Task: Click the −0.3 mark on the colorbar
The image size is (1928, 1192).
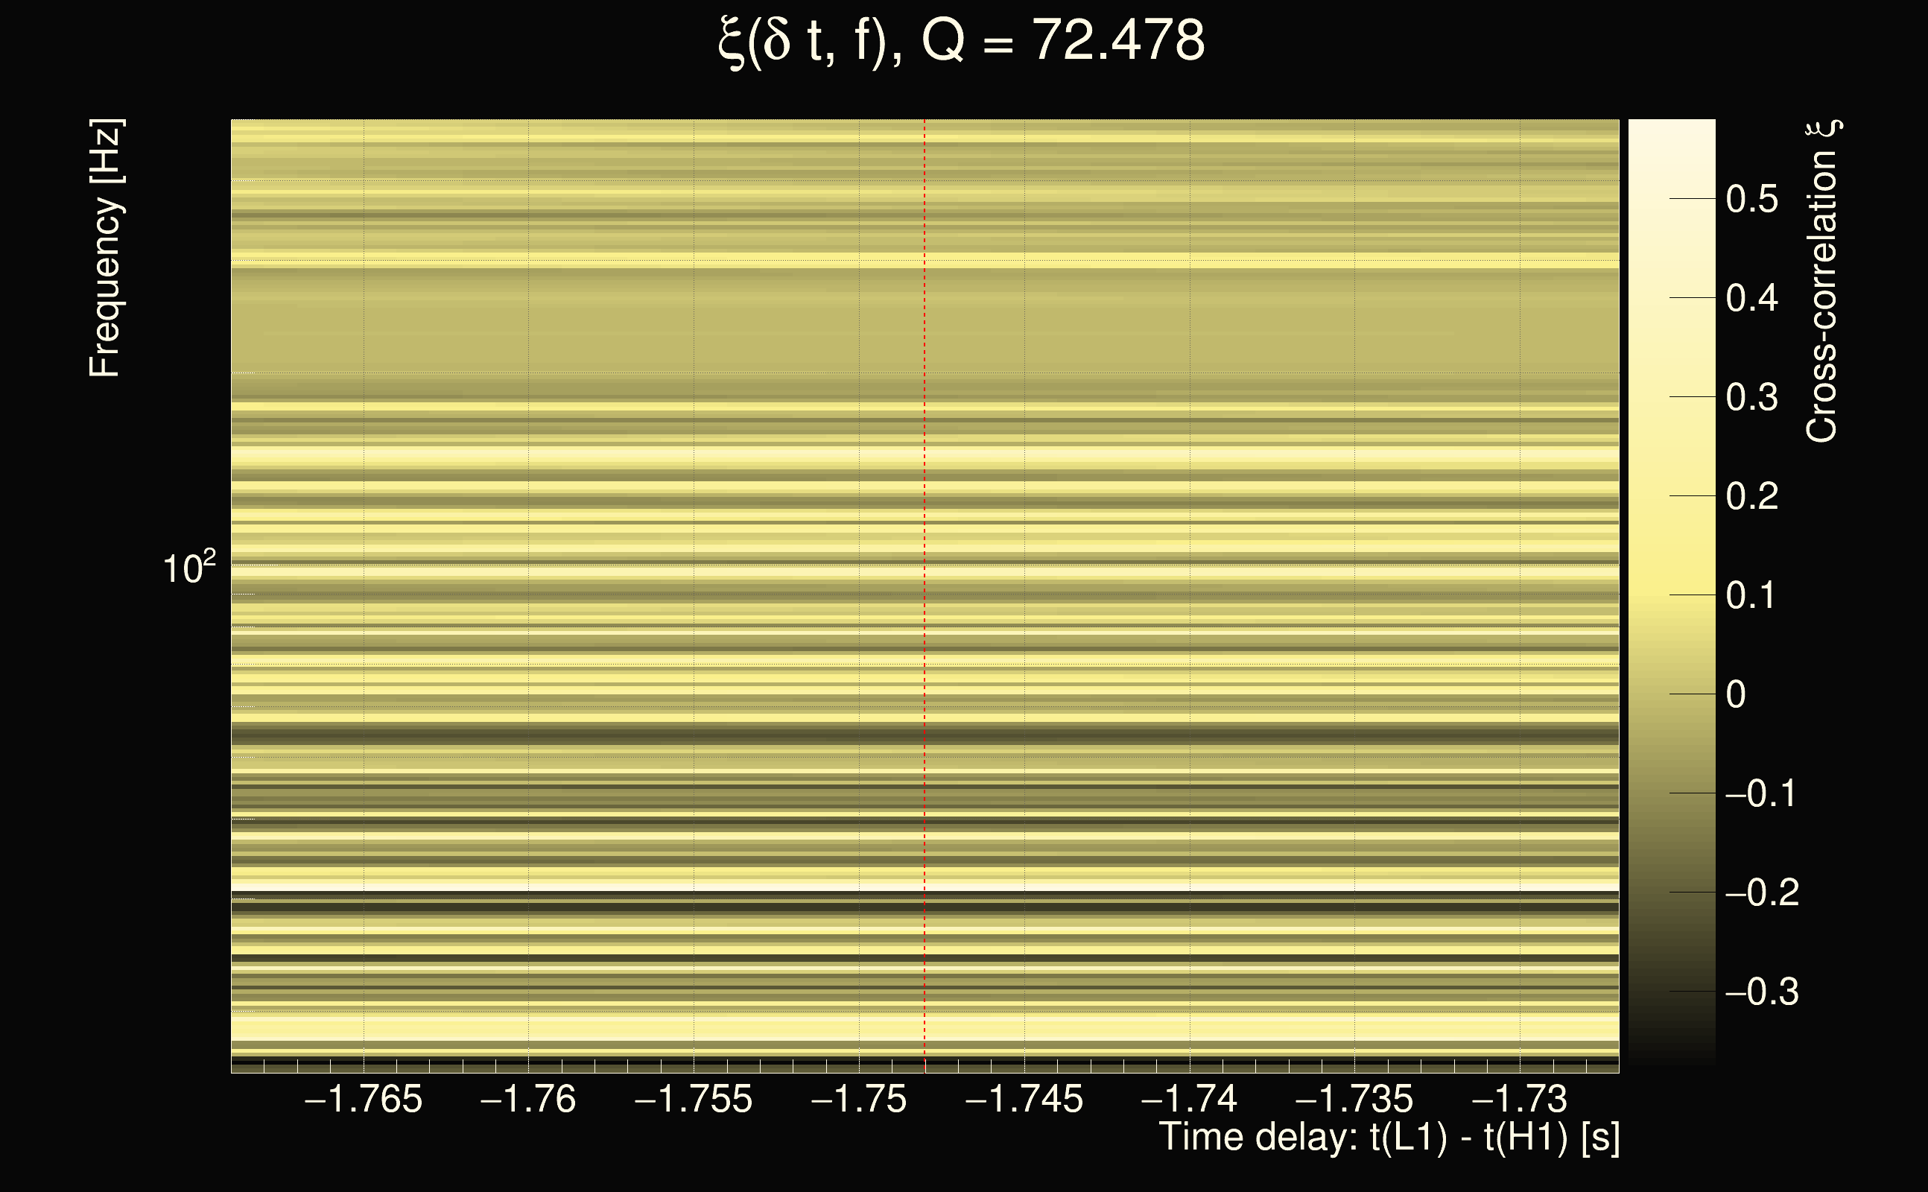Action: pyautogui.click(x=1762, y=992)
